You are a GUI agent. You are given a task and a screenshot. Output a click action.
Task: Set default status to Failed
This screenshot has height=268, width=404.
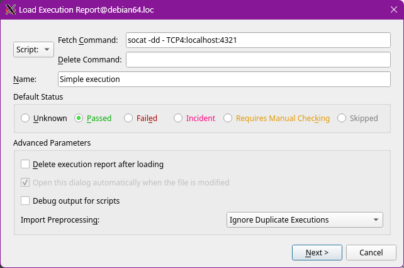pos(128,118)
